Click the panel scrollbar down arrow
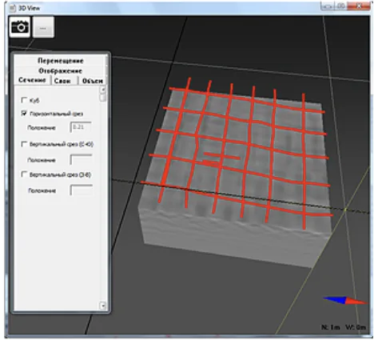Image resolution: width=374 pixels, height=340 pixels. point(103,306)
